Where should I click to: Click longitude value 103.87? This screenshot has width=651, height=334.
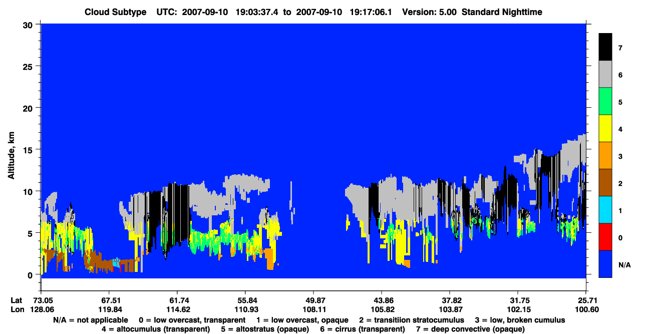[x=450, y=309]
